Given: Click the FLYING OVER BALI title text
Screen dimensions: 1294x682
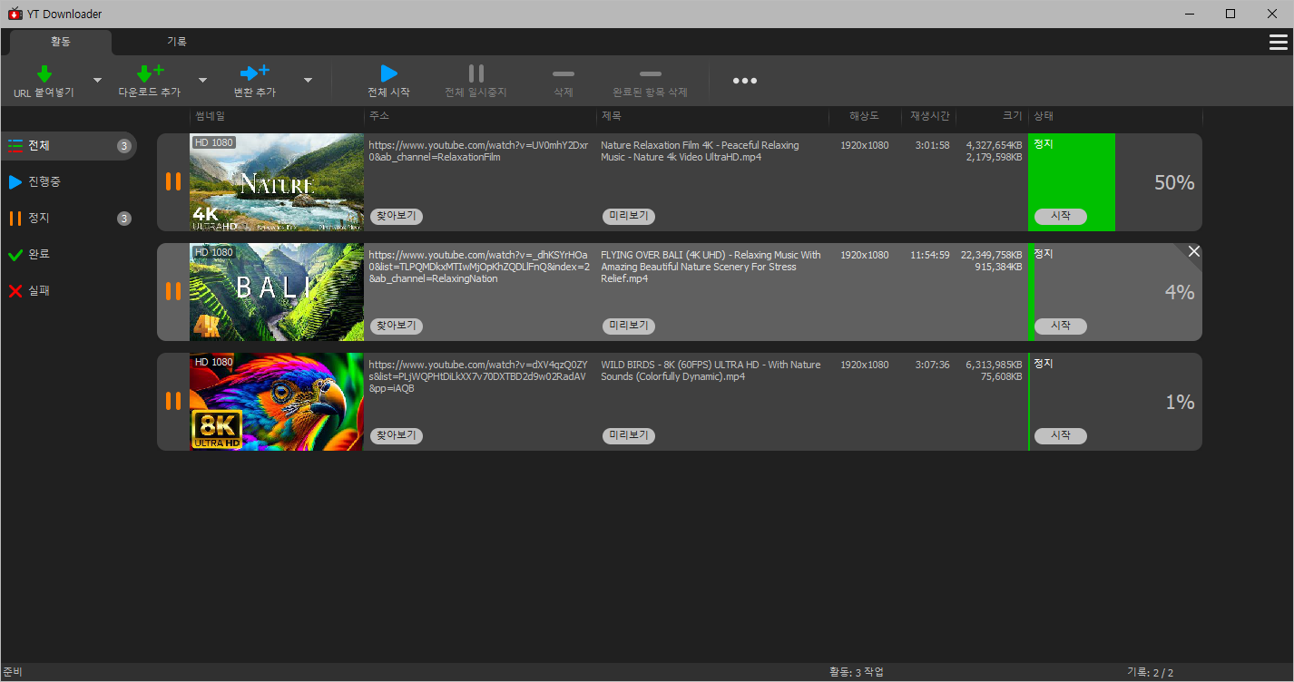Looking at the screenshot, I should tap(711, 267).
